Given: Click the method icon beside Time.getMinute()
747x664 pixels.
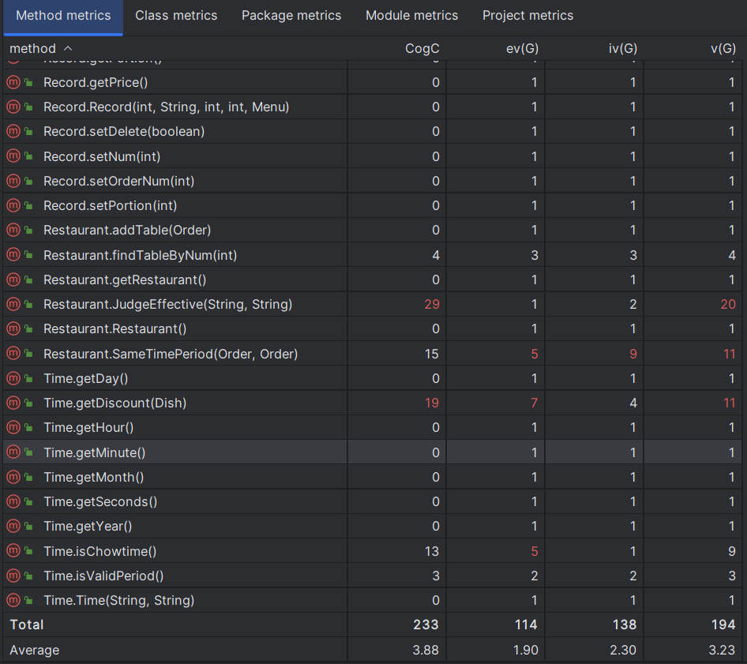Looking at the screenshot, I should click(13, 452).
